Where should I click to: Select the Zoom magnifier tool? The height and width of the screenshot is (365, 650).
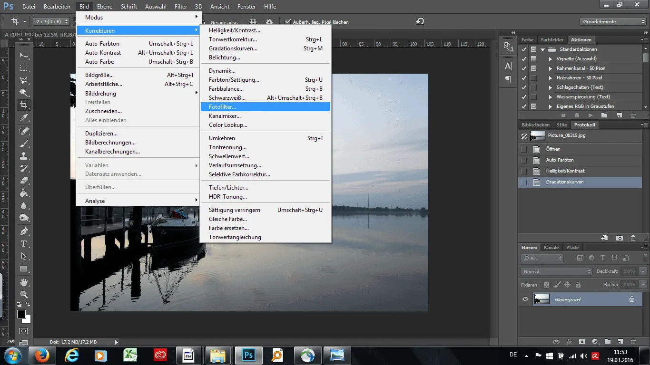coord(24,295)
